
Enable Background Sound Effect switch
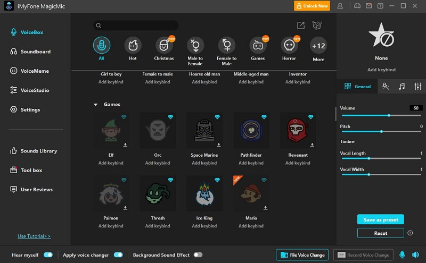(198, 255)
